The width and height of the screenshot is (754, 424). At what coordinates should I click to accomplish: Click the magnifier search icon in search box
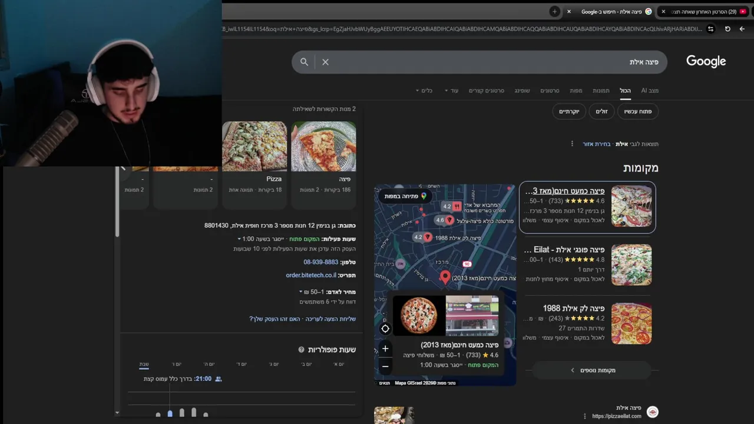[304, 62]
